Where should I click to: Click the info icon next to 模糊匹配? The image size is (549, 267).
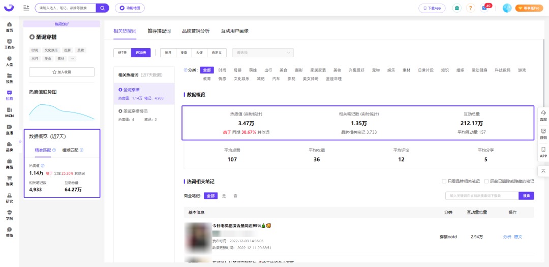point(81,150)
